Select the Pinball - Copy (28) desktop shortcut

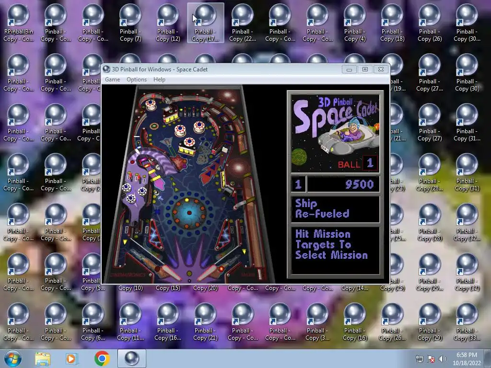[x=430, y=222]
